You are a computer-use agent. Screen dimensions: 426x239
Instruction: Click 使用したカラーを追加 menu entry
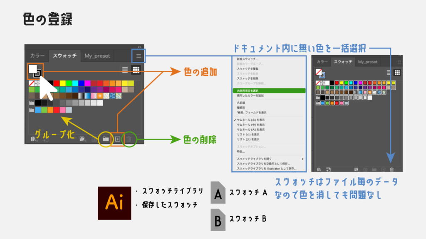[250, 95]
